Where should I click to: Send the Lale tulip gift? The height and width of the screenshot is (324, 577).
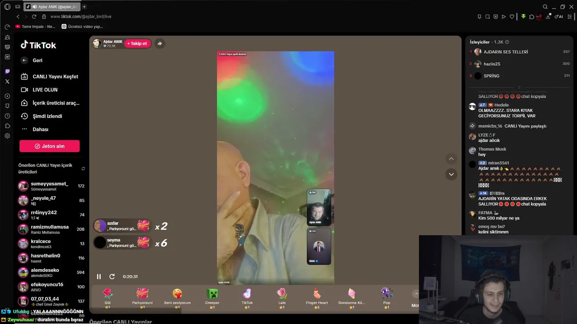coord(282,298)
